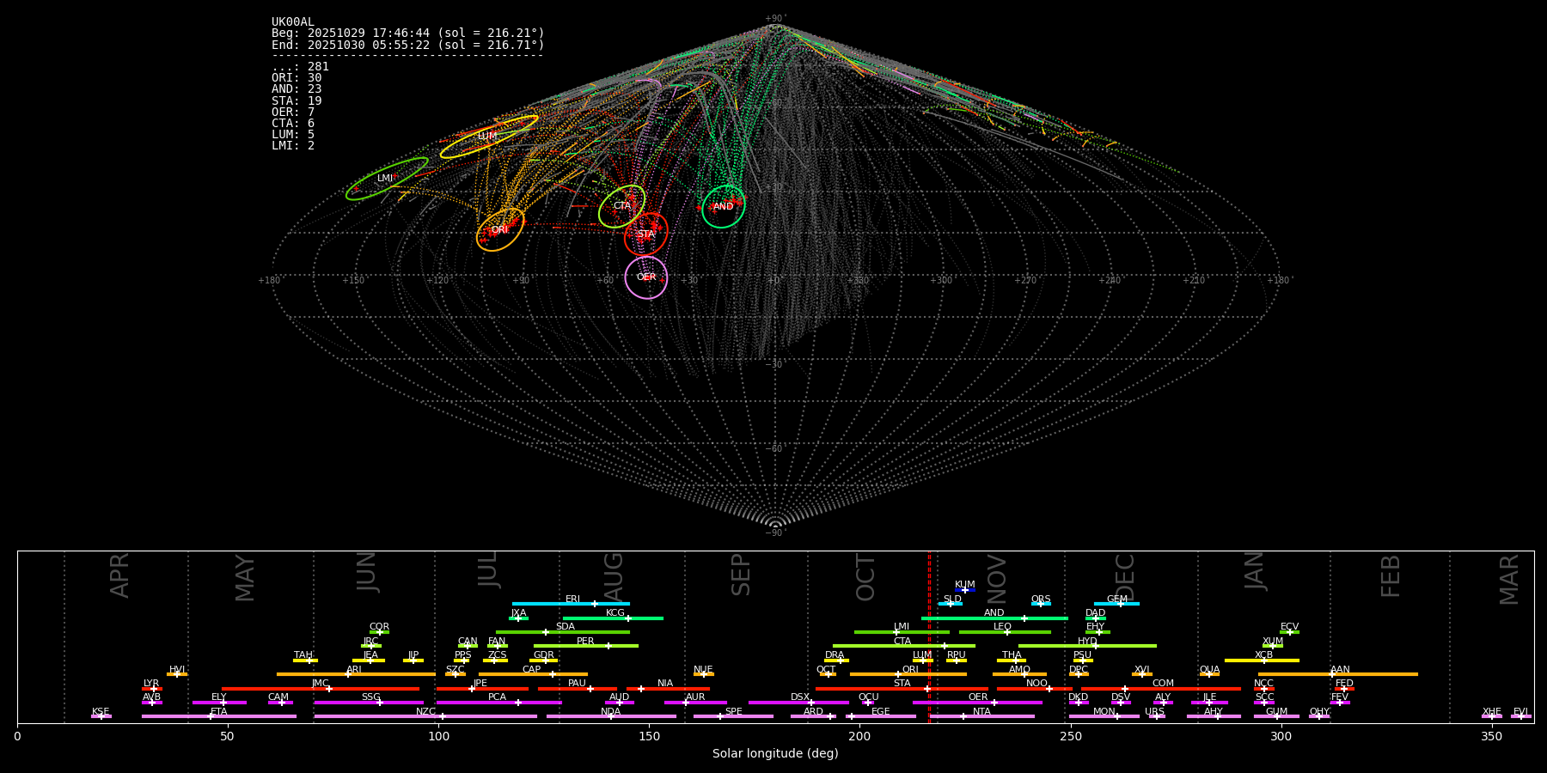Click the XHE shower label in timeline
Screen dimensions: 1547x773
[x=1491, y=712]
